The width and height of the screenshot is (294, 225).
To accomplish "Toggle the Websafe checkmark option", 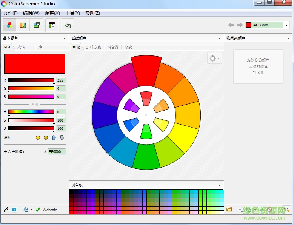I will 38,210.
